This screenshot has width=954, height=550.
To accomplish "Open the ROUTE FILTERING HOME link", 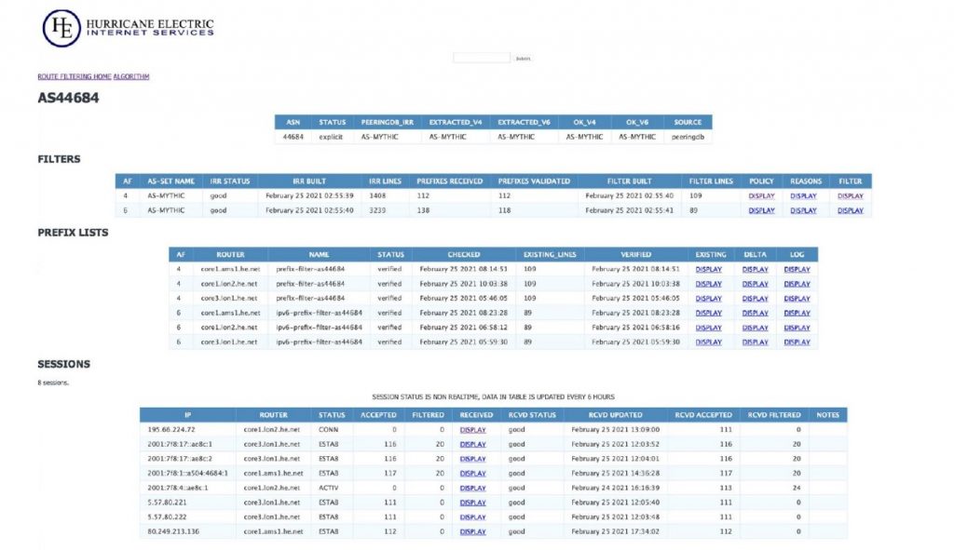I will click(75, 76).
